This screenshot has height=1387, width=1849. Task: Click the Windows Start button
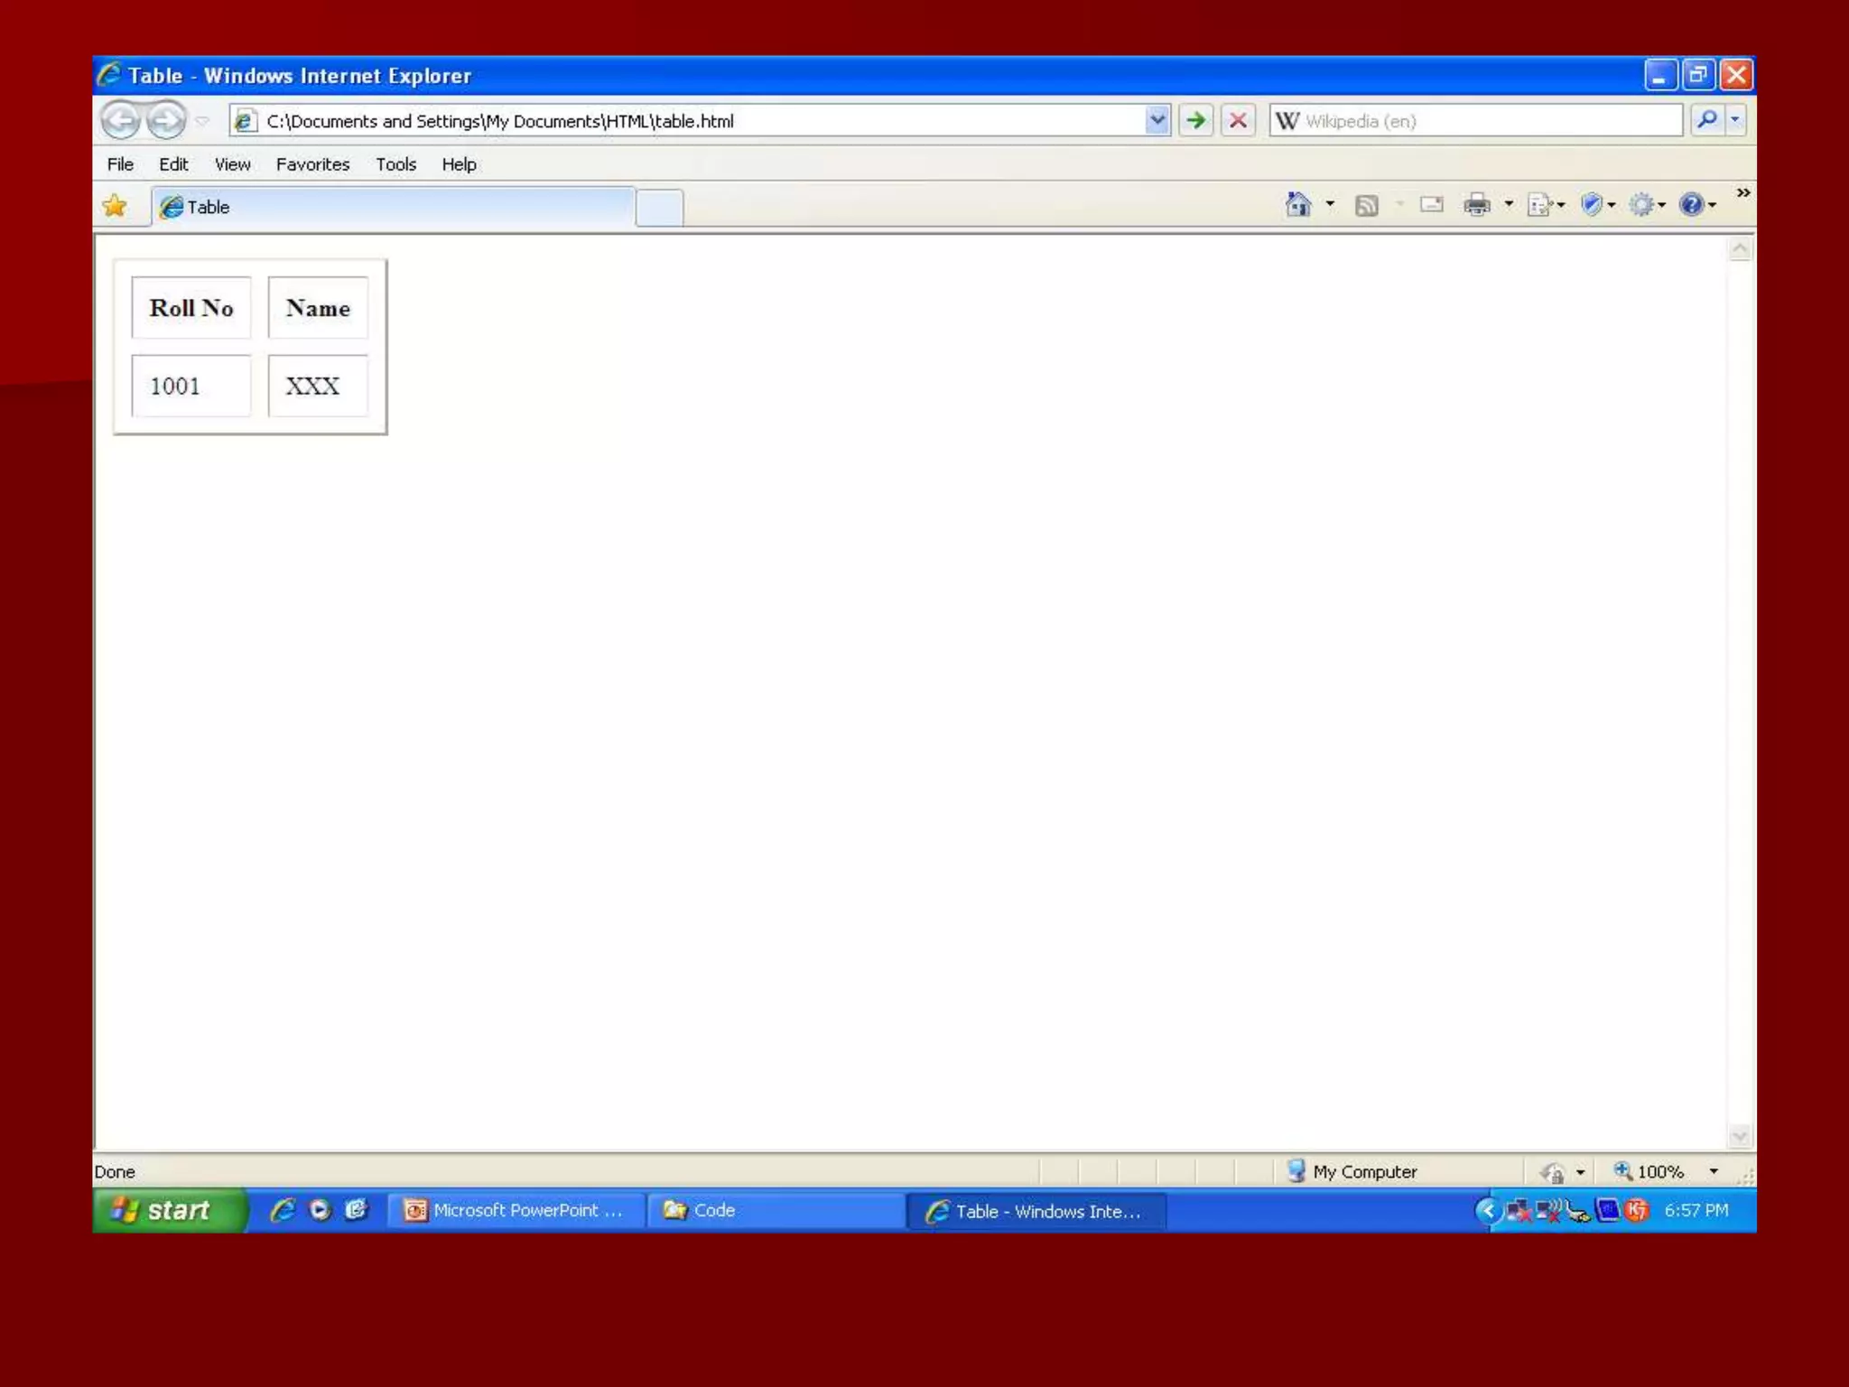[169, 1210]
